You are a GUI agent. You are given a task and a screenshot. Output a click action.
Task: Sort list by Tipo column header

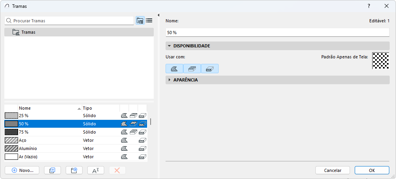[x=101, y=108]
